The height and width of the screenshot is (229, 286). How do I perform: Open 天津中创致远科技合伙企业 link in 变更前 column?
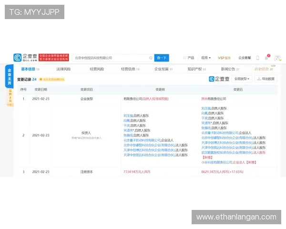click(149, 155)
